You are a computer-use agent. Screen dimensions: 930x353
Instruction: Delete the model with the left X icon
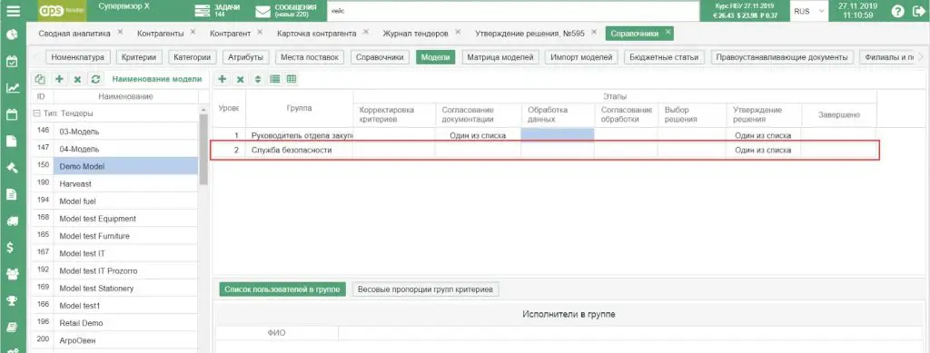[77, 79]
